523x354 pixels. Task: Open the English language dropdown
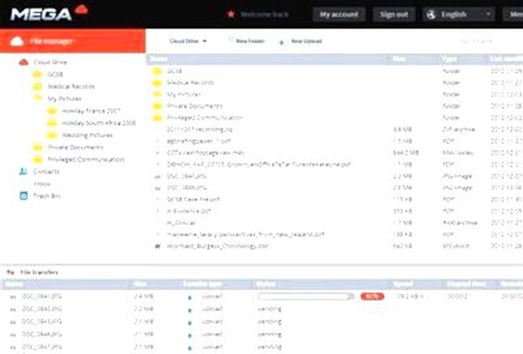tap(458, 14)
